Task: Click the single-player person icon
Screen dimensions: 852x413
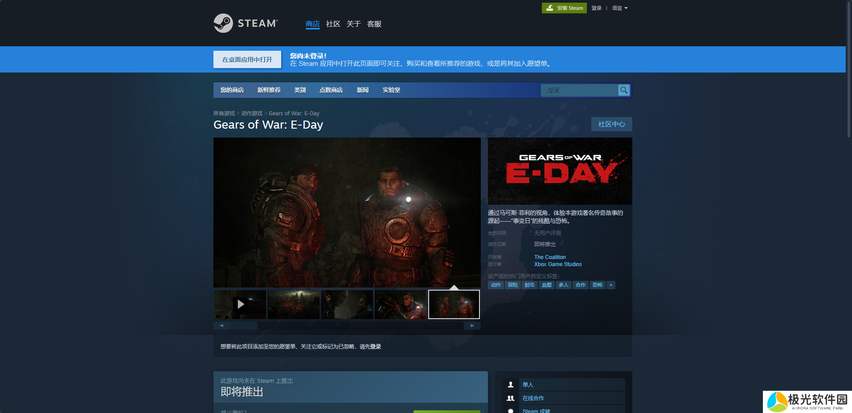Action: (511, 385)
